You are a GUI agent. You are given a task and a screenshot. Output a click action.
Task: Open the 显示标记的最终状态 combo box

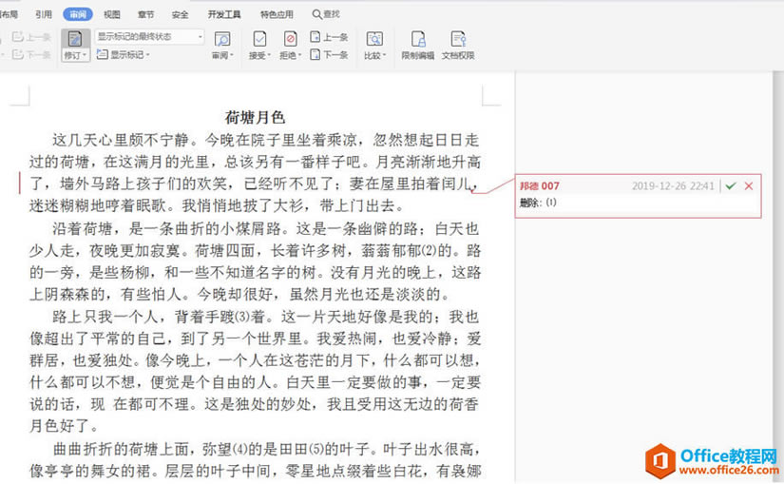click(149, 36)
